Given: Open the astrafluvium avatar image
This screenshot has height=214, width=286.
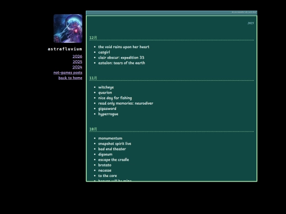Looking at the screenshot, I should click(68, 29).
